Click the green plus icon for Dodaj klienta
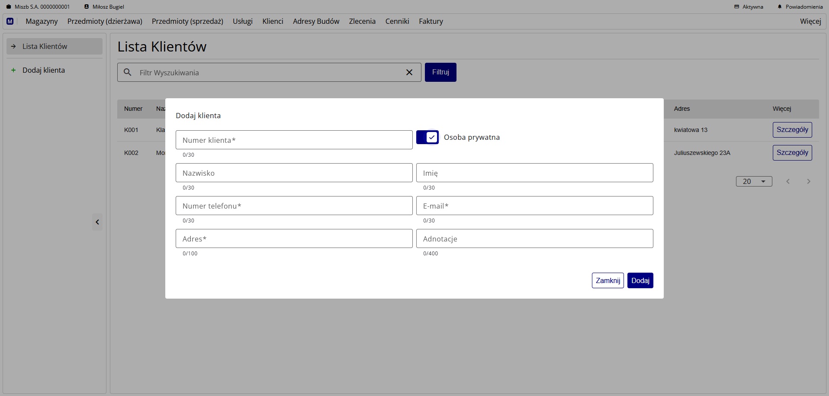 [x=13, y=70]
